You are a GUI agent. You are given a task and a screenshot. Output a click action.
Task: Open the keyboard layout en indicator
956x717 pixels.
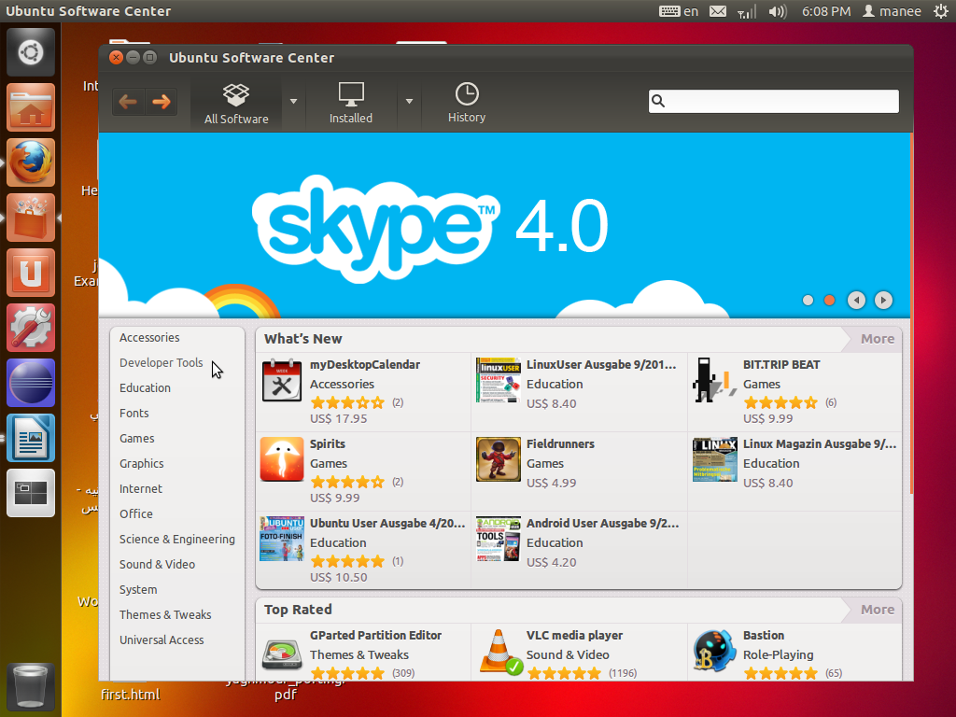tap(679, 11)
